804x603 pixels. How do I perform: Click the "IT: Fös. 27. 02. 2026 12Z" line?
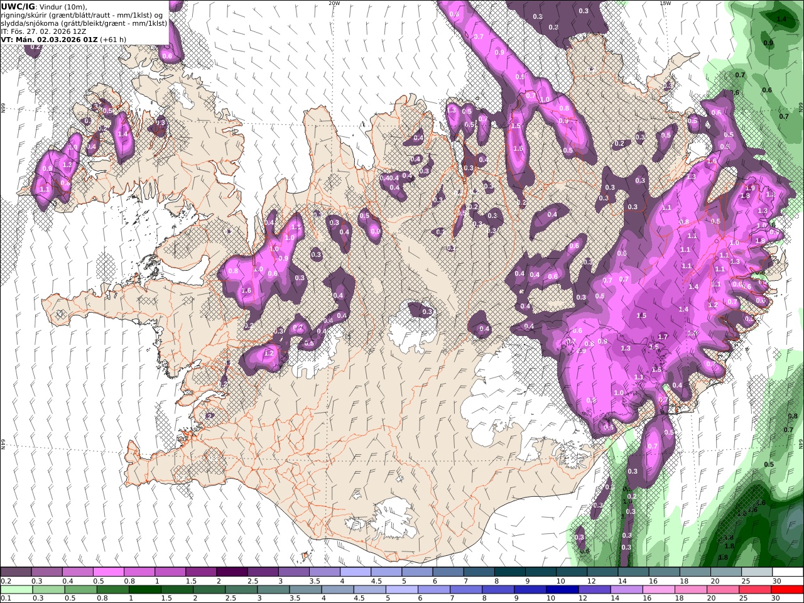click(x=43, y=31)
